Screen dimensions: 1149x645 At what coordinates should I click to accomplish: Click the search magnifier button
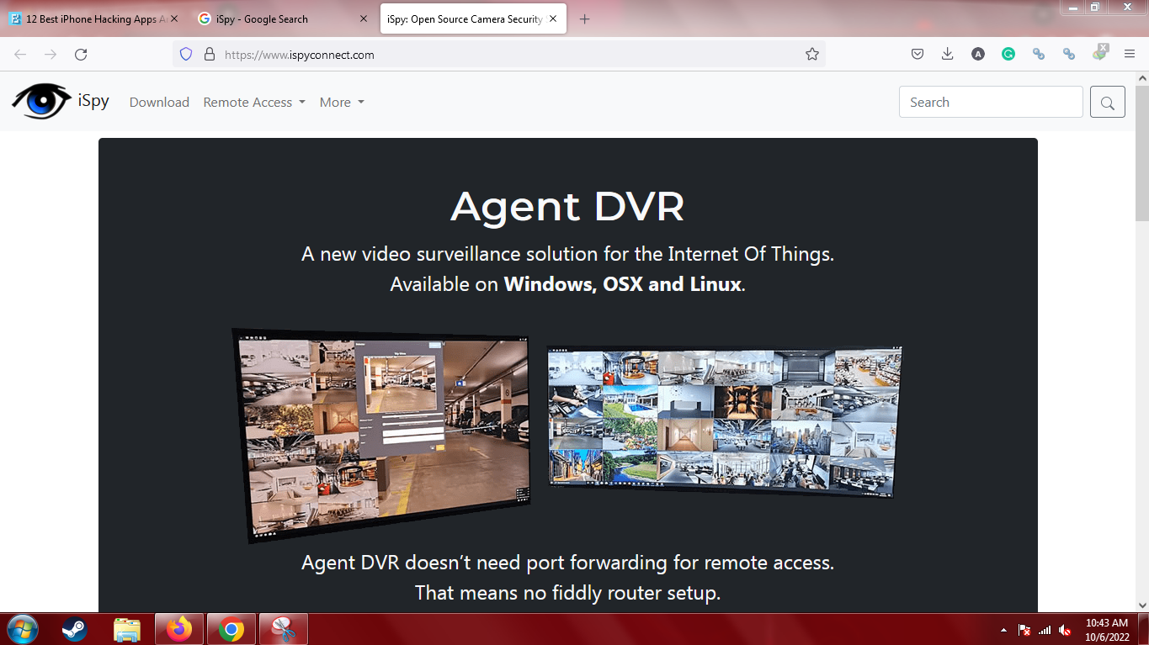coord(1108,103)
